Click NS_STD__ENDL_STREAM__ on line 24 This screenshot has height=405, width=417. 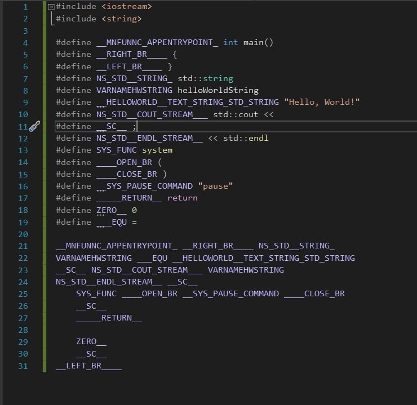tap(109, 282)
